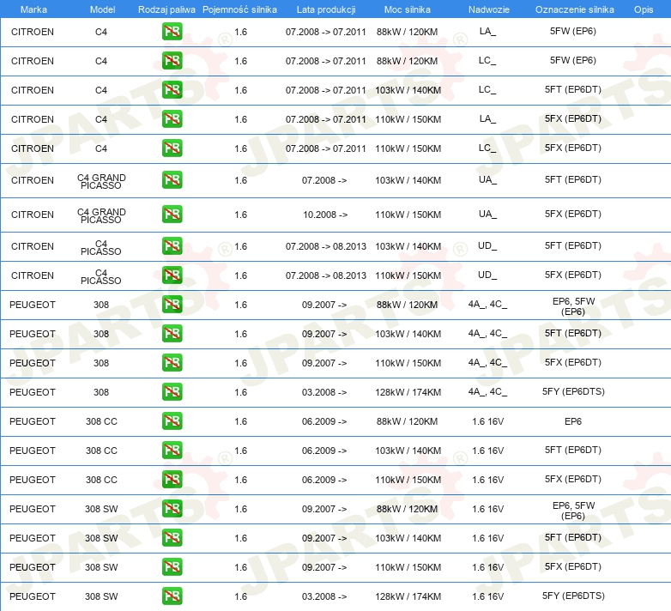Screen dimensions: 671x611
Task: Select '5FX (EP6DT)' in the C4 LC_ 110kW row
Action: point(573,148)
